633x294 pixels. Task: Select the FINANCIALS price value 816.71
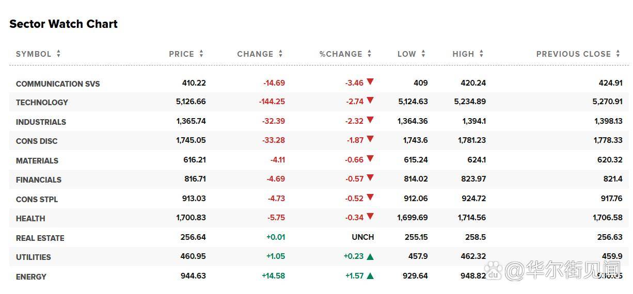(195, 179)
